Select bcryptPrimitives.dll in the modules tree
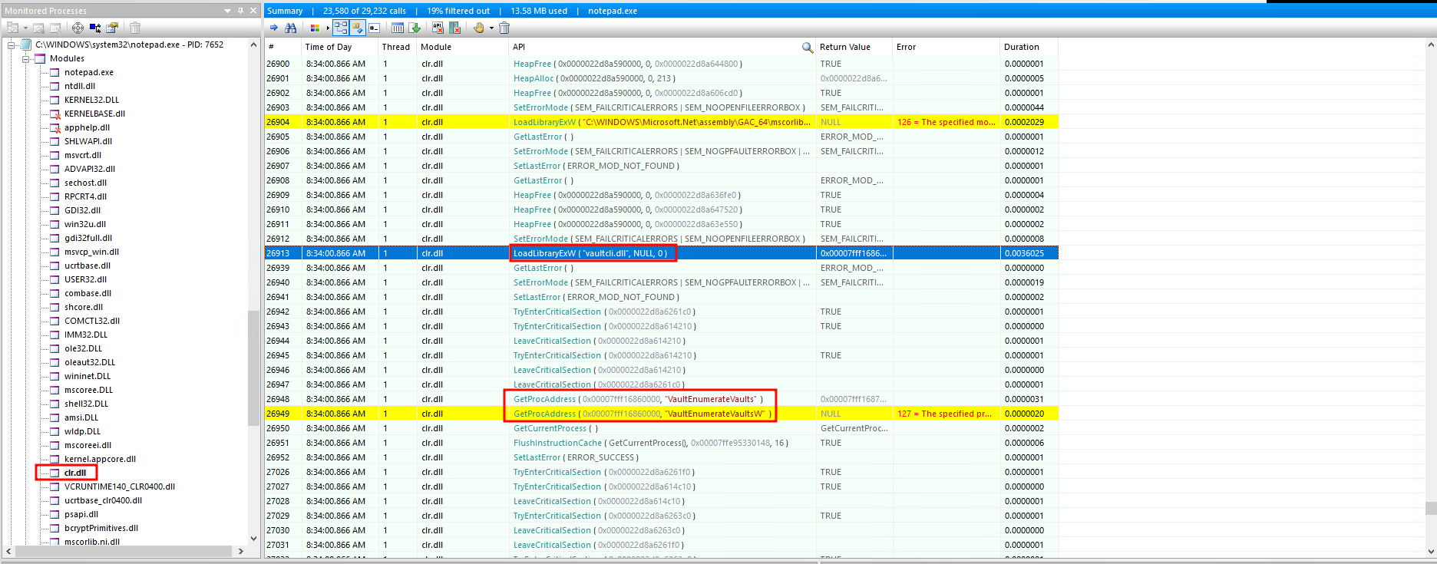Image resolution: width=1437 pixels, height=564 pixels. point(101,528)
